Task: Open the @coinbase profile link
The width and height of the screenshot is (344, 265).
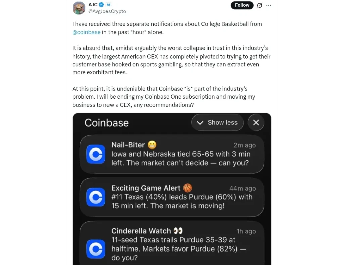Action: point(86,32)
